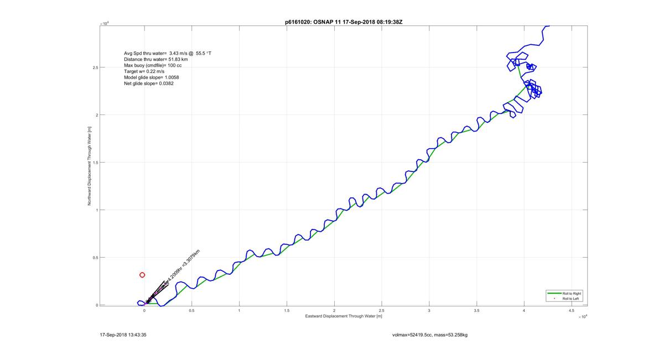Click the y-axis tick label "1"

point(96,210)
